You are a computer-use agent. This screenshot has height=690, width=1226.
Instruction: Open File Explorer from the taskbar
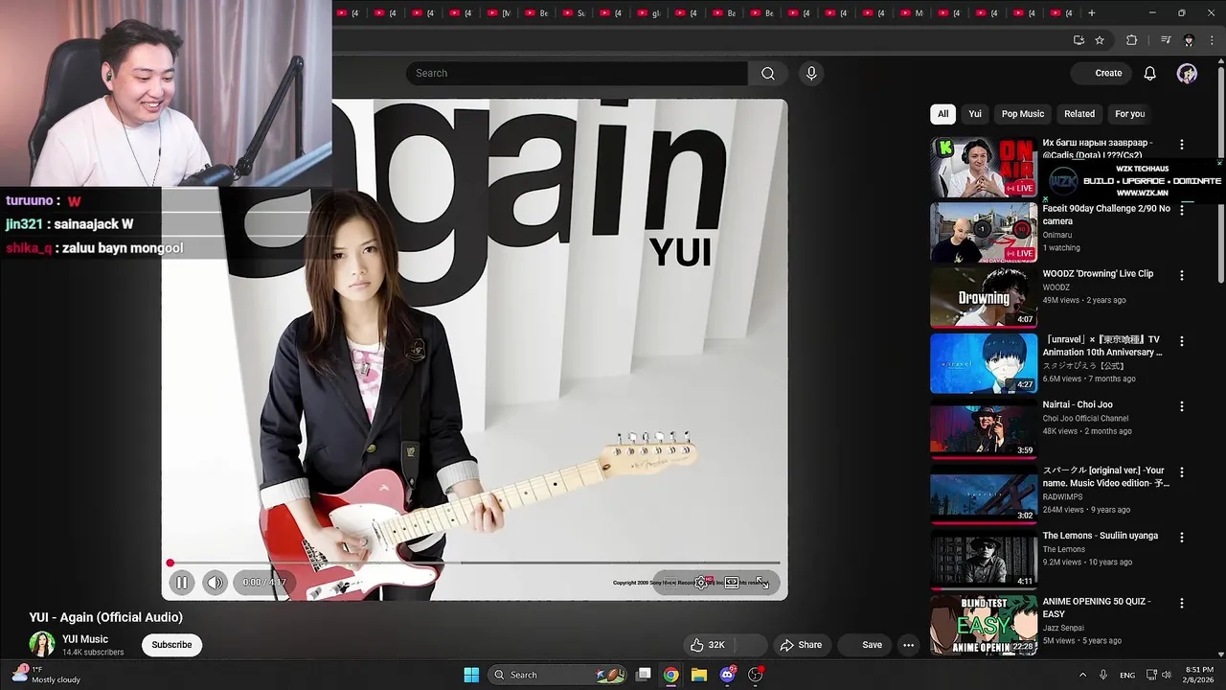pyautogui.click(x=699, y=675)
